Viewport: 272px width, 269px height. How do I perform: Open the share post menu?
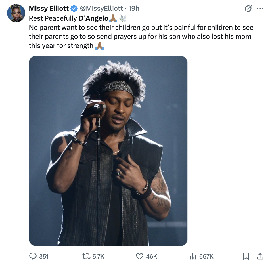(260, 256)
